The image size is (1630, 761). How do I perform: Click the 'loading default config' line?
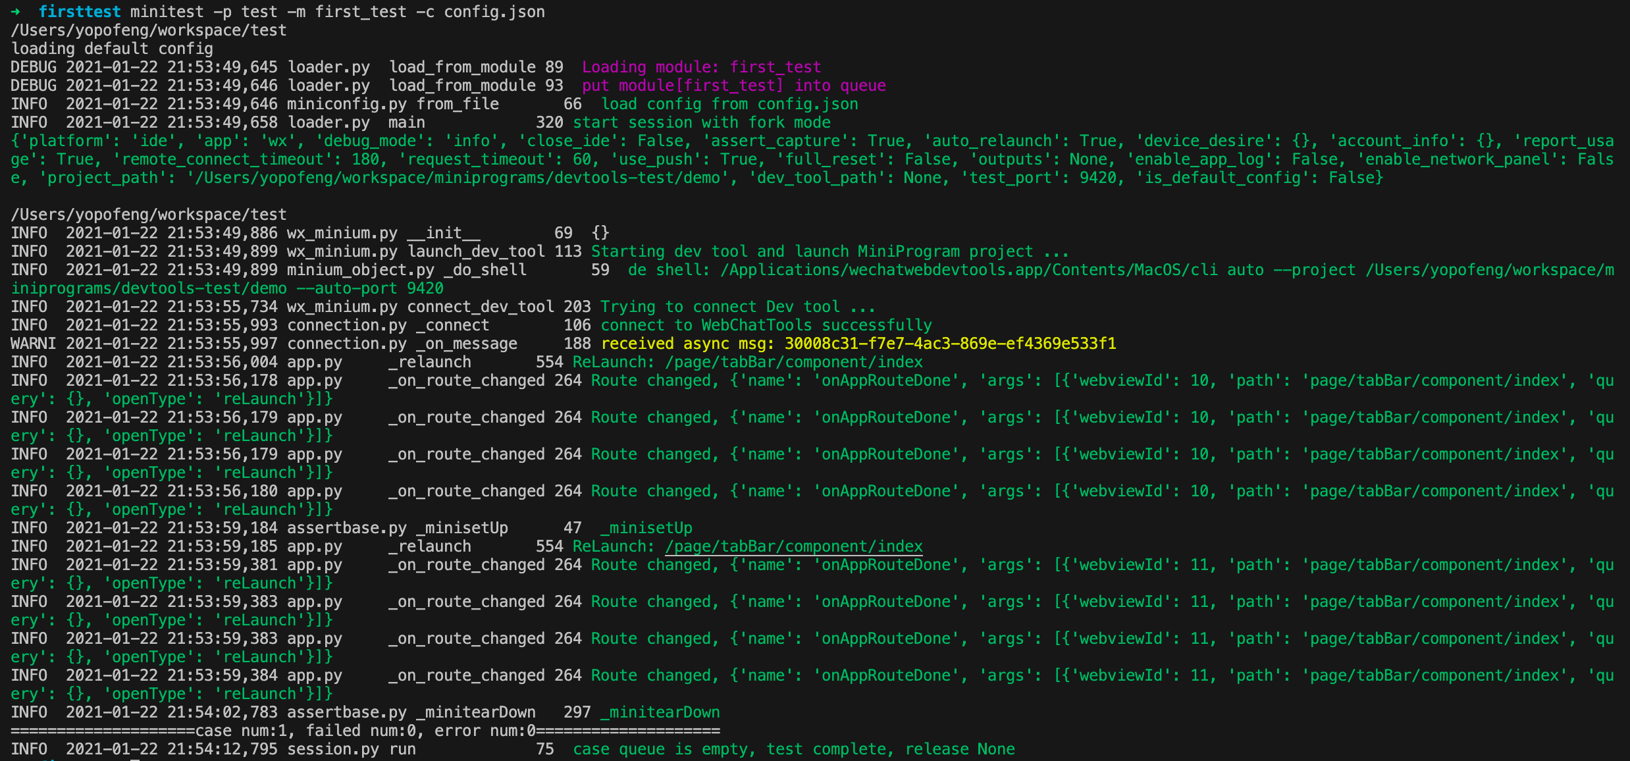112,49
